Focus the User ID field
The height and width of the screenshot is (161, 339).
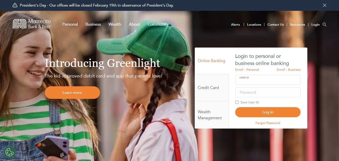pyautogui.click(x=268, y=80)
